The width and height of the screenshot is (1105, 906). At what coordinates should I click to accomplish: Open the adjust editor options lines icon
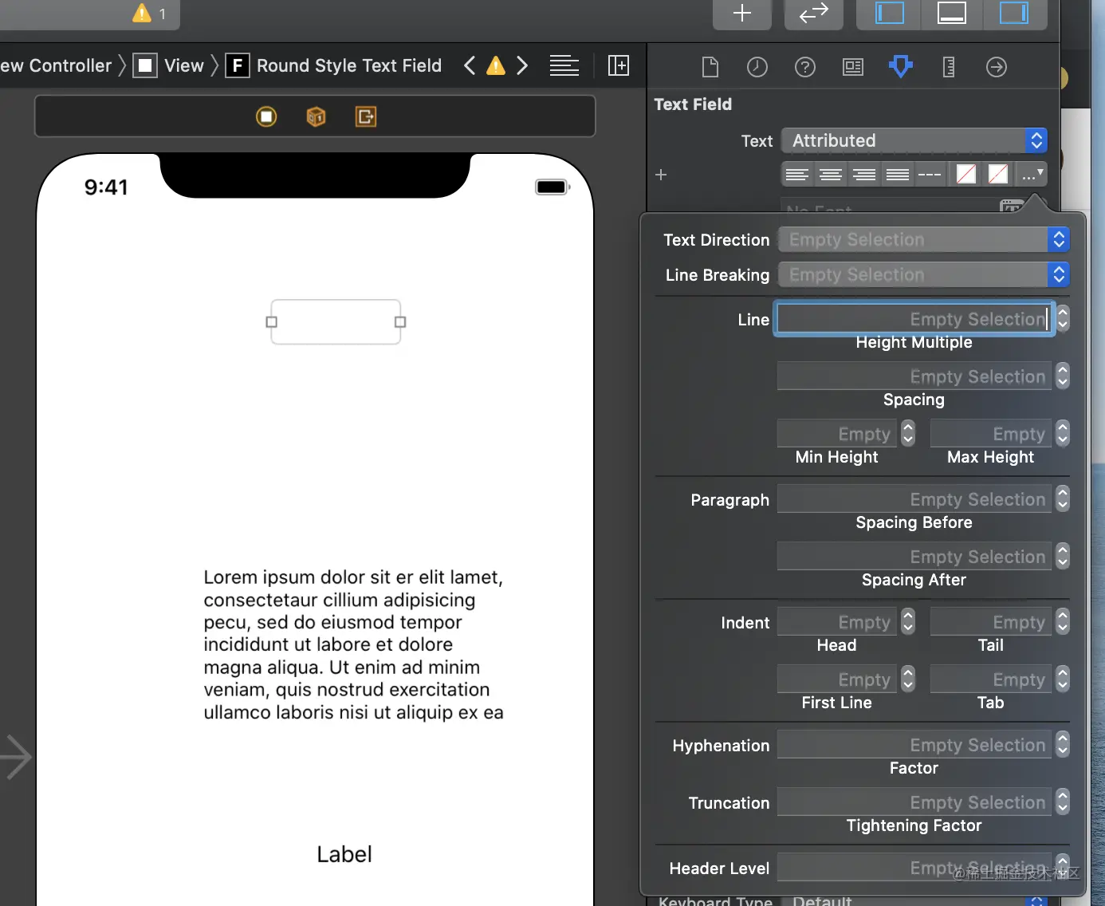tap(564, 65)
